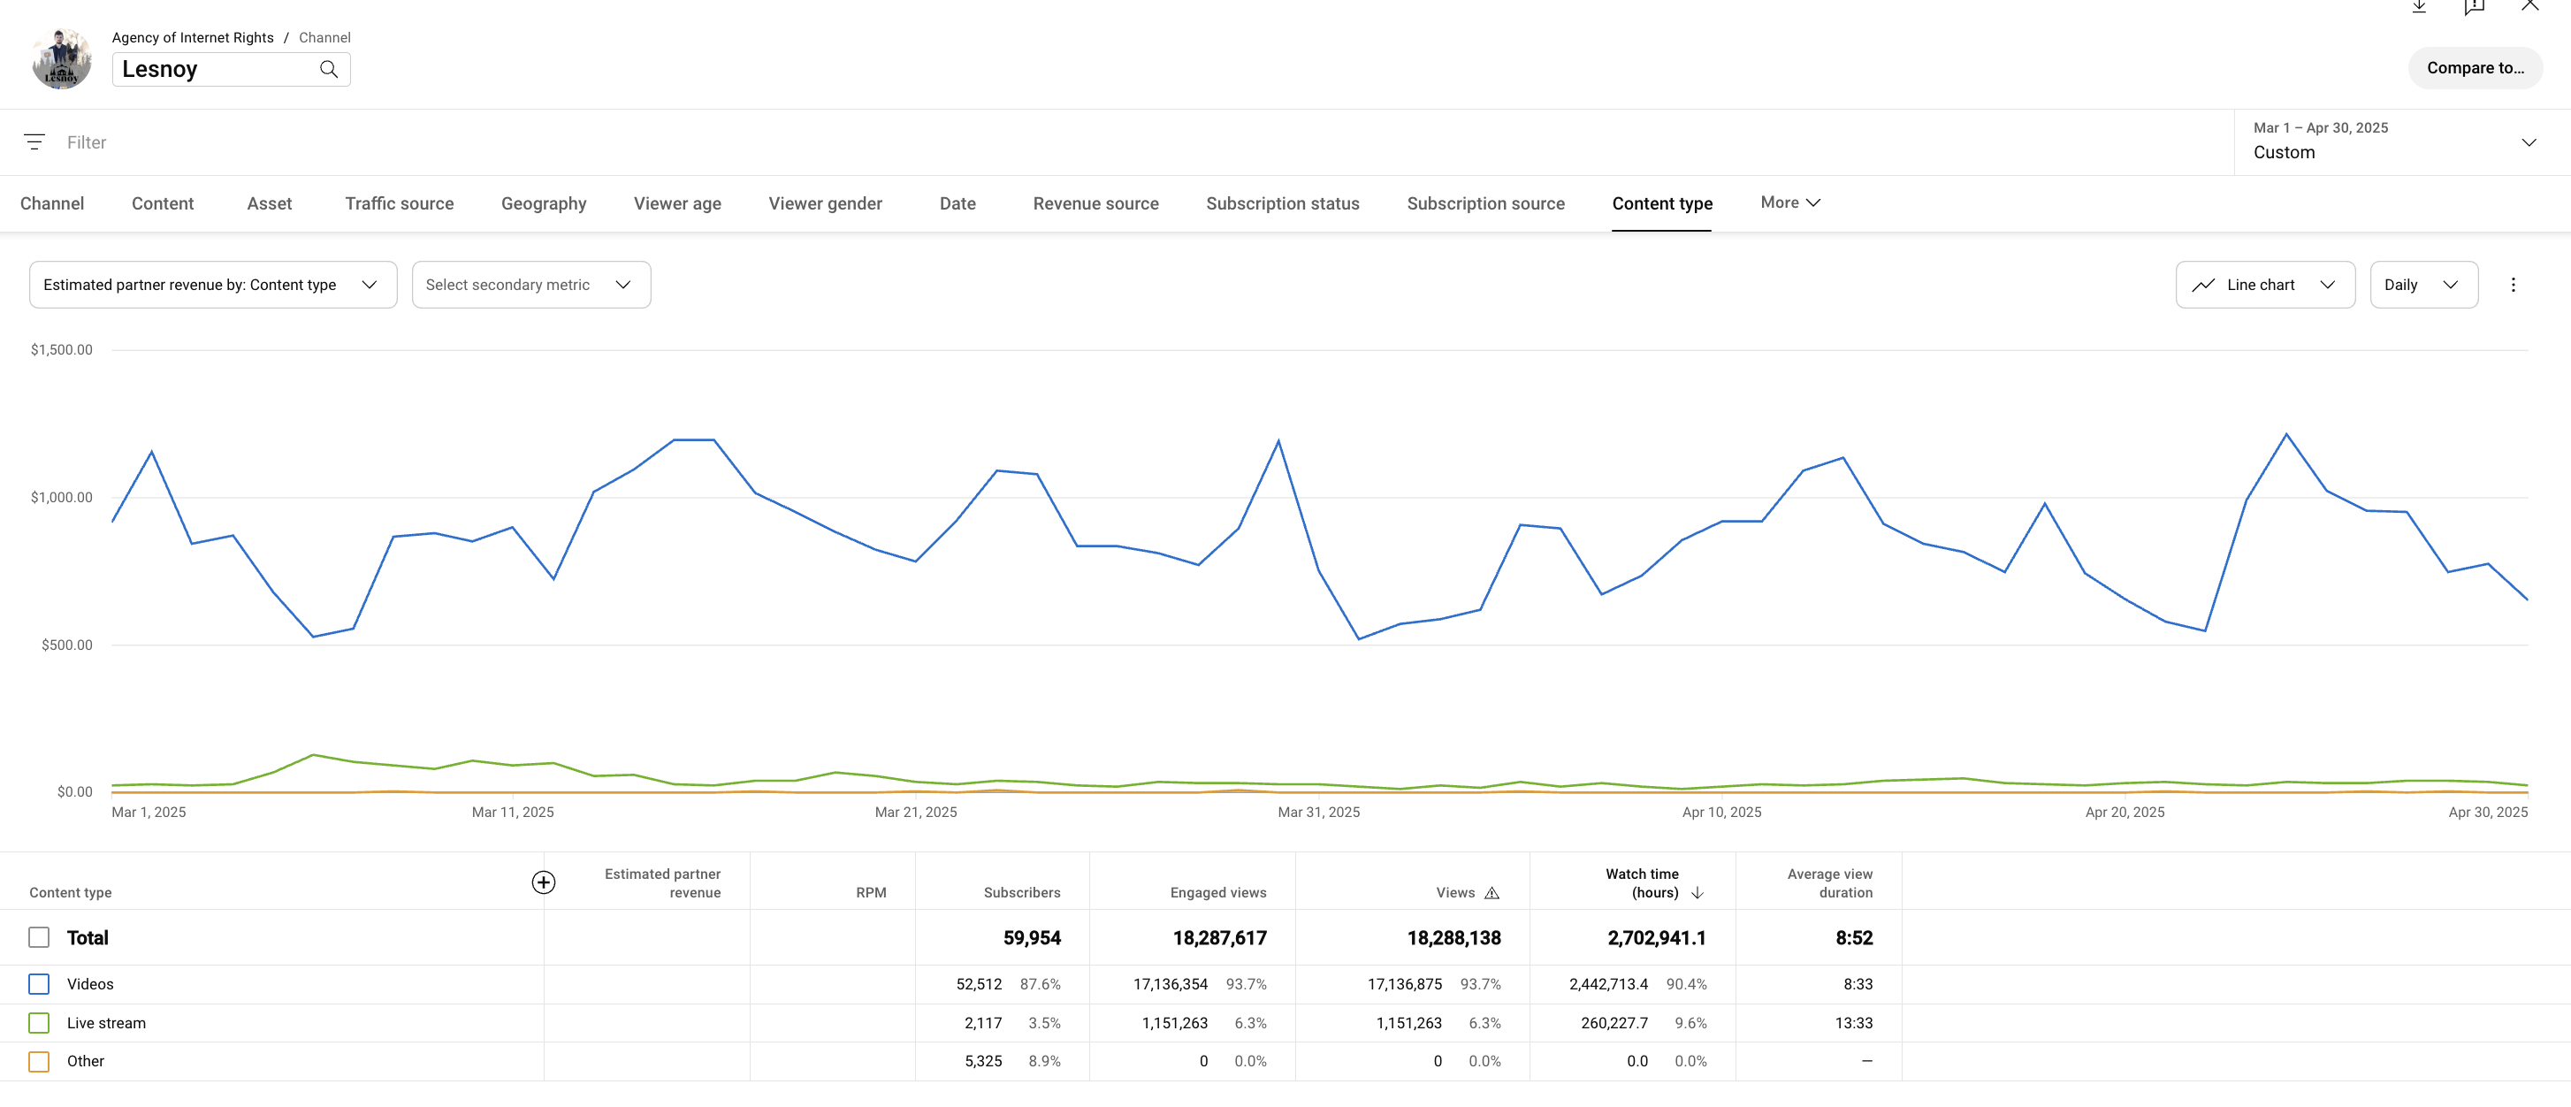The width and height of the screenshot is (2571, 1107).
Task: Open the three-dot chart options menu
Action: pos(2514,286)
